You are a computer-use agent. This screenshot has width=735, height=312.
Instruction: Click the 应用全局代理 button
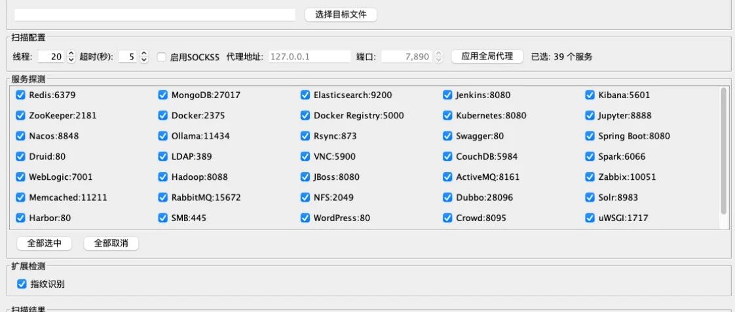(x=487, y=57)
